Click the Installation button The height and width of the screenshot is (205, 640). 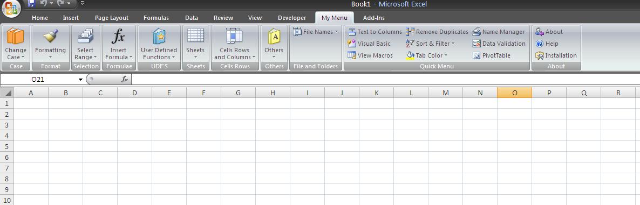(x=556, y=55)
